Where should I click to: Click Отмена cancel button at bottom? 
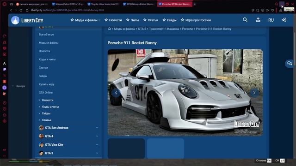(264, 160)
